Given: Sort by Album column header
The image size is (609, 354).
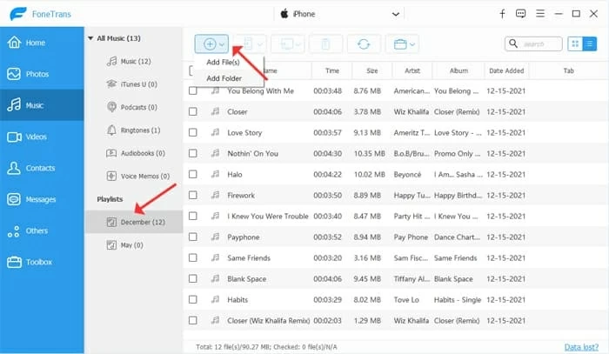Looking at the screenshot, I should coord(458,70).
